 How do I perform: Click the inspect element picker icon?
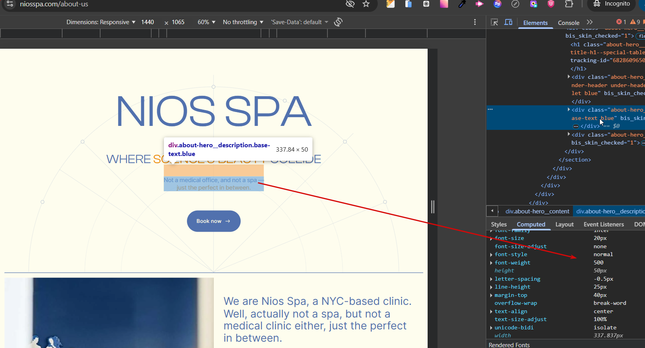click(x=494, y=22)
